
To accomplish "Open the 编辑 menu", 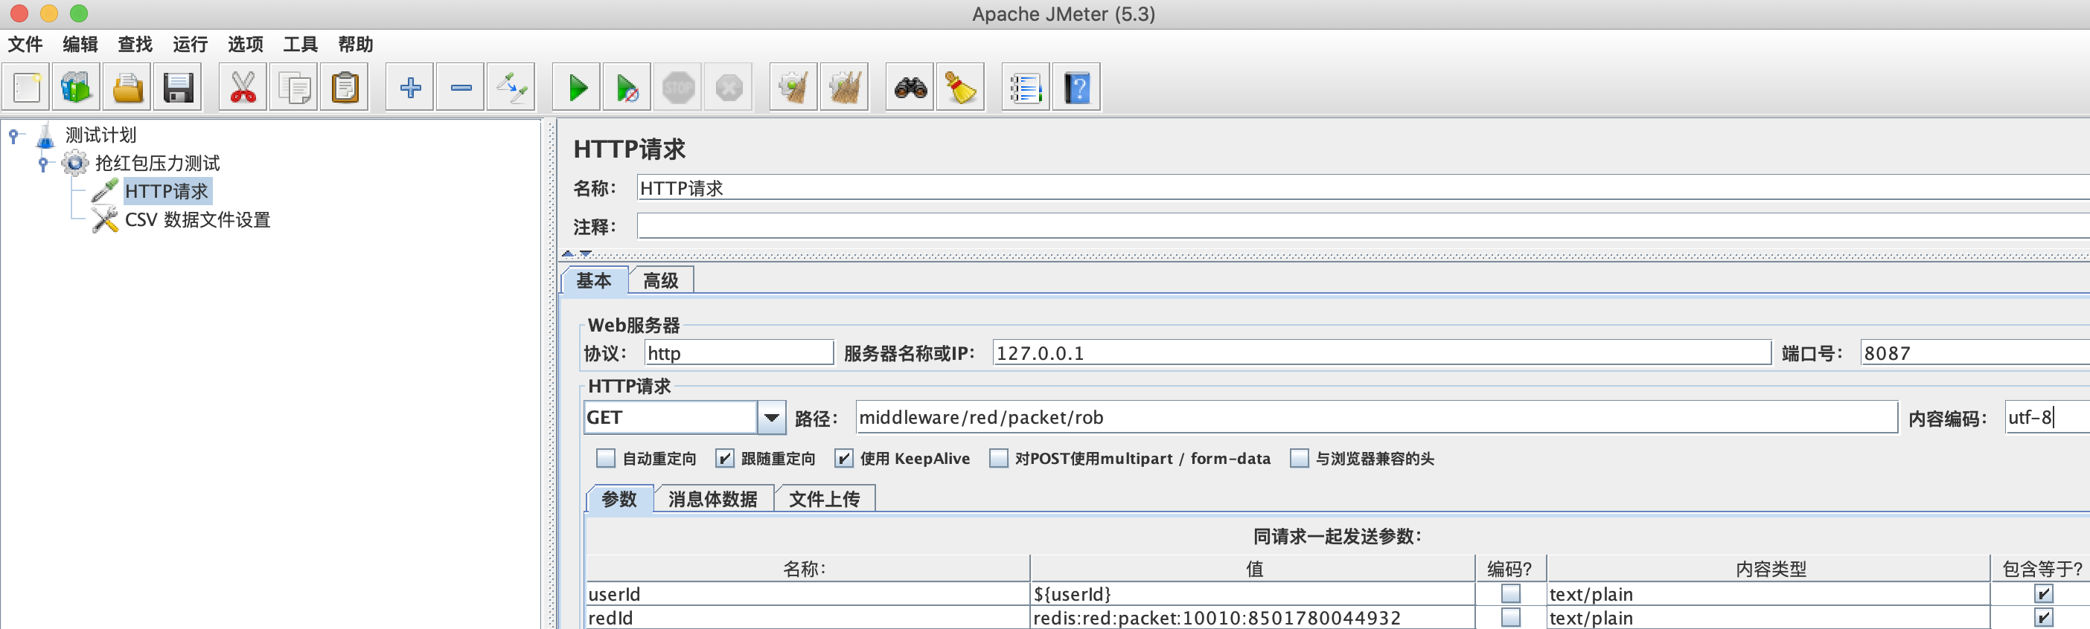I will click(80, 45).
